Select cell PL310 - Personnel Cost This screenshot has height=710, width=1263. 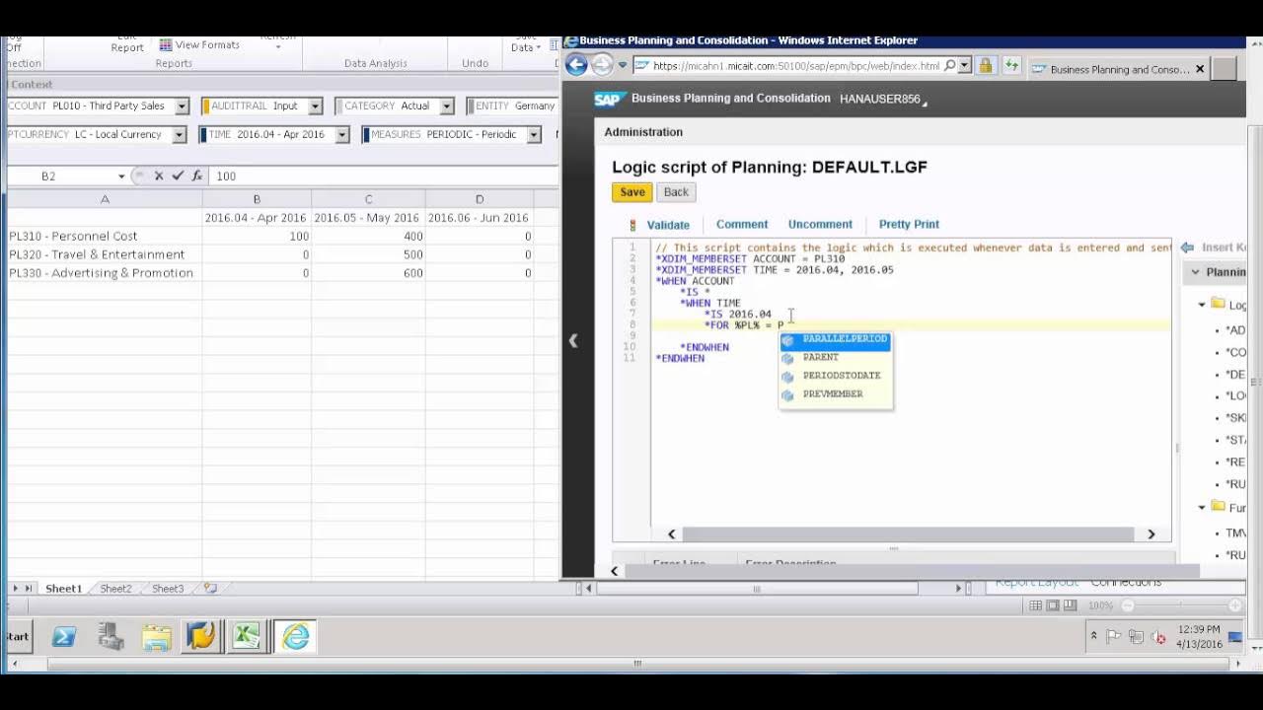pyautogui.click(x=105, y=236)
